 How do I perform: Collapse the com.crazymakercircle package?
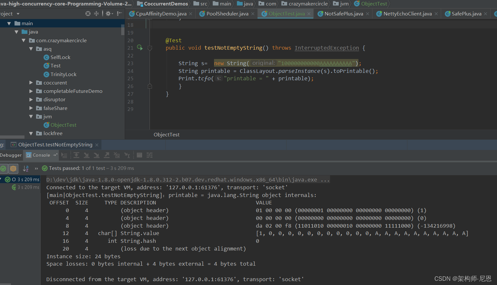[x=24, y=40]
